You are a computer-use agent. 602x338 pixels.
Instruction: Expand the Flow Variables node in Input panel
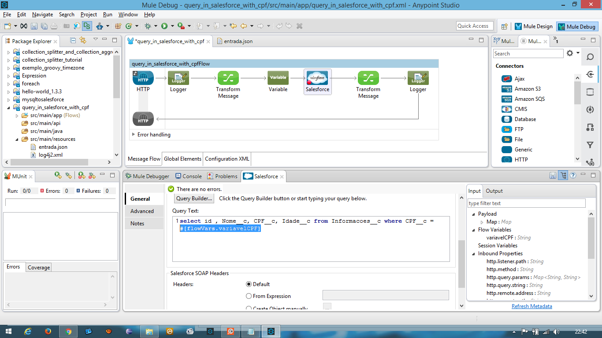point(473,229)
